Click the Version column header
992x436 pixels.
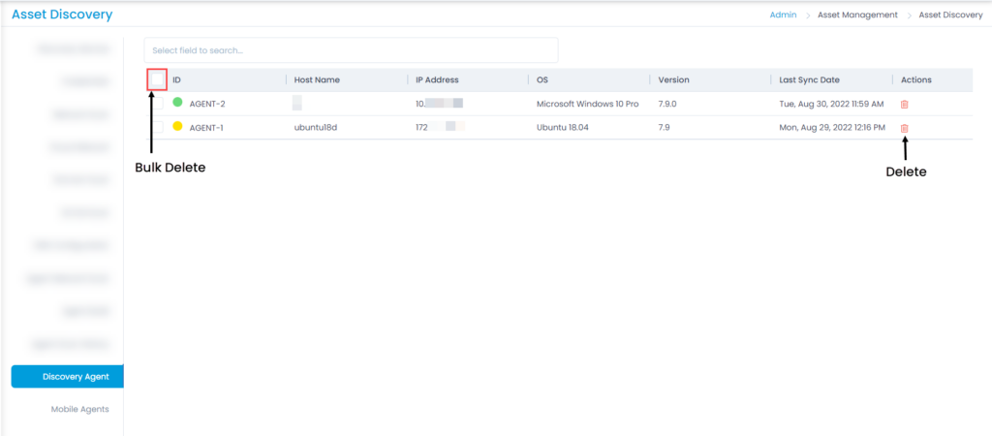673,79
